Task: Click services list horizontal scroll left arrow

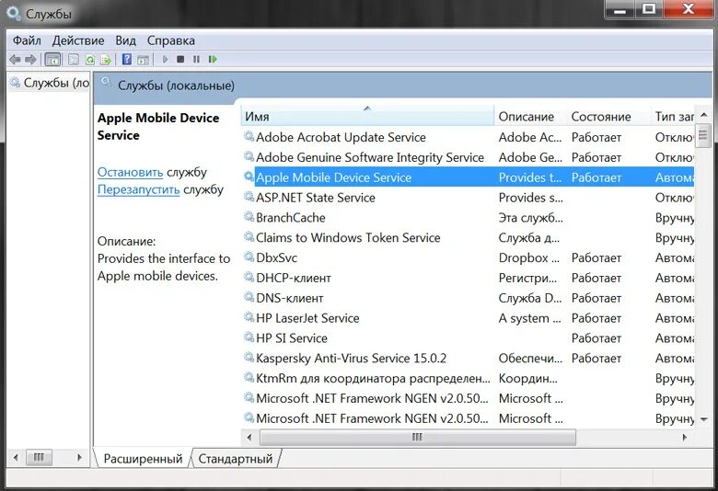Action: (x=249, y=437)
